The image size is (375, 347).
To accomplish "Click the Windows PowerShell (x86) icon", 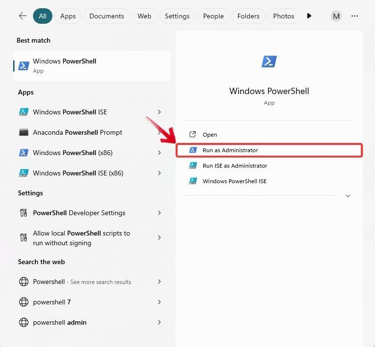I will pos(24,153).
